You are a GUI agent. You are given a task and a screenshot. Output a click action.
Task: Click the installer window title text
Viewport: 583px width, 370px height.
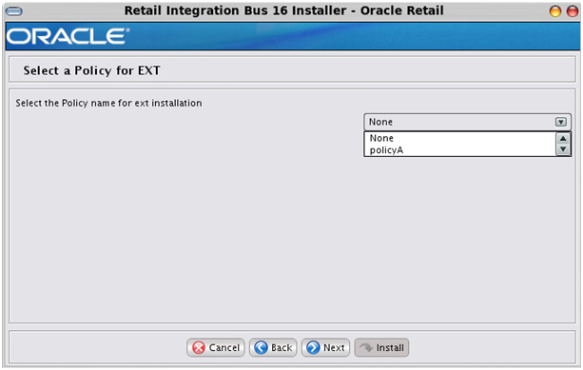pyautogui.click(x=283, y=10)
